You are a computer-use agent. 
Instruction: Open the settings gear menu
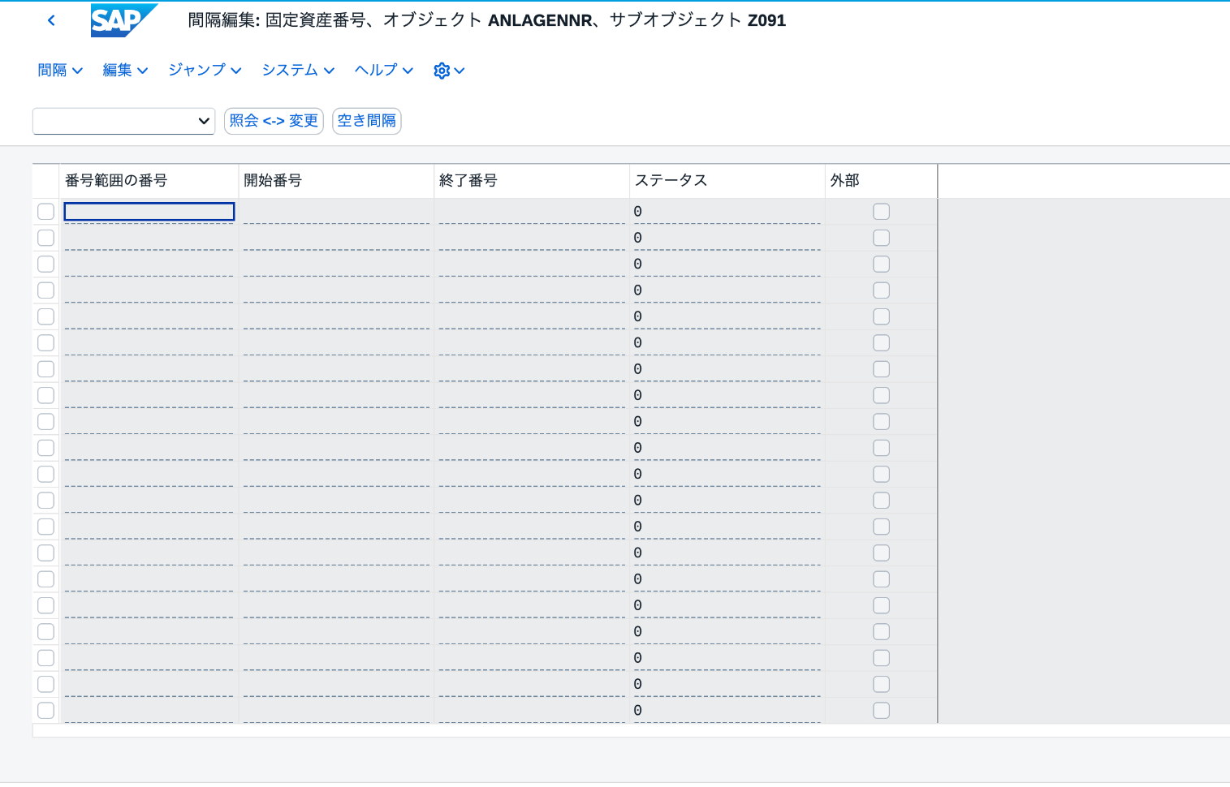(x=449, y=71)
